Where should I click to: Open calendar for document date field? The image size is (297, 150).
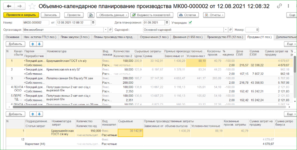(93, 23)
